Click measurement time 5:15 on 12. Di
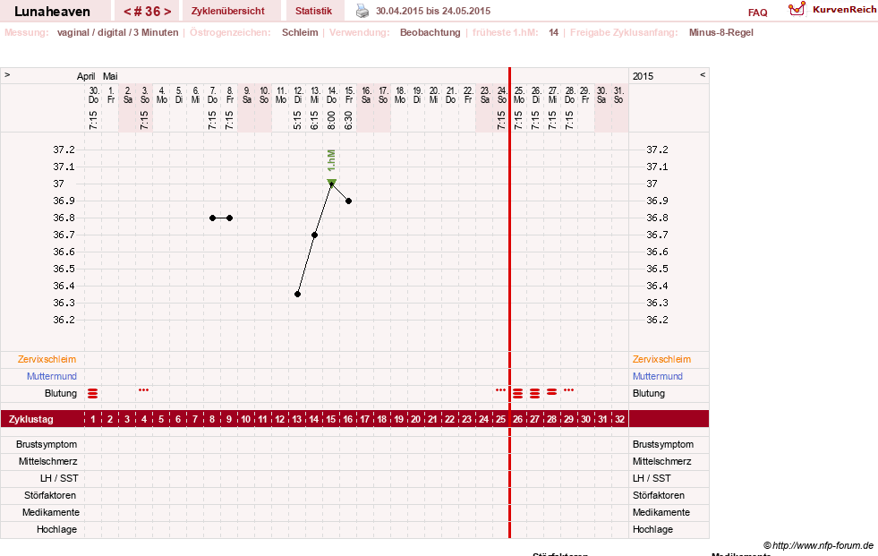The height and width of the screenshot is (556, 878). pyautogui.click(x=297, y=120)
